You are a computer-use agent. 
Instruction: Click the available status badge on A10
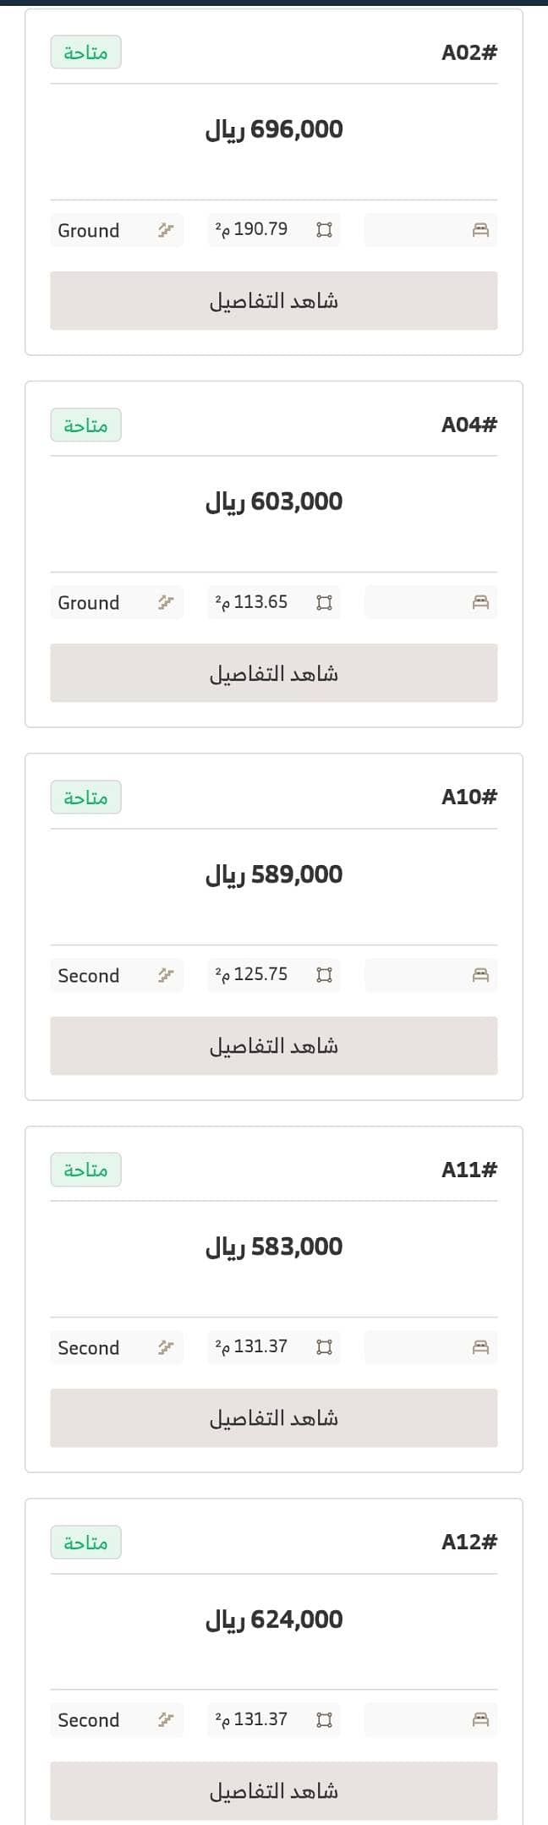(85, 797)
